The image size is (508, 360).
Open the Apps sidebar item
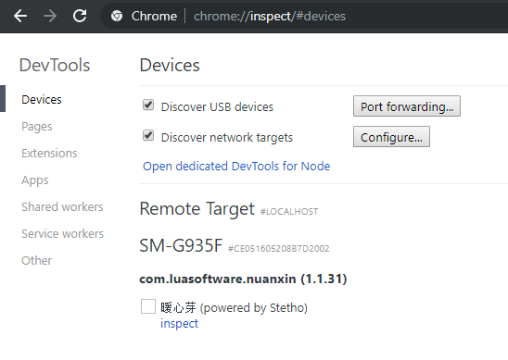click(x=35, y=180)
